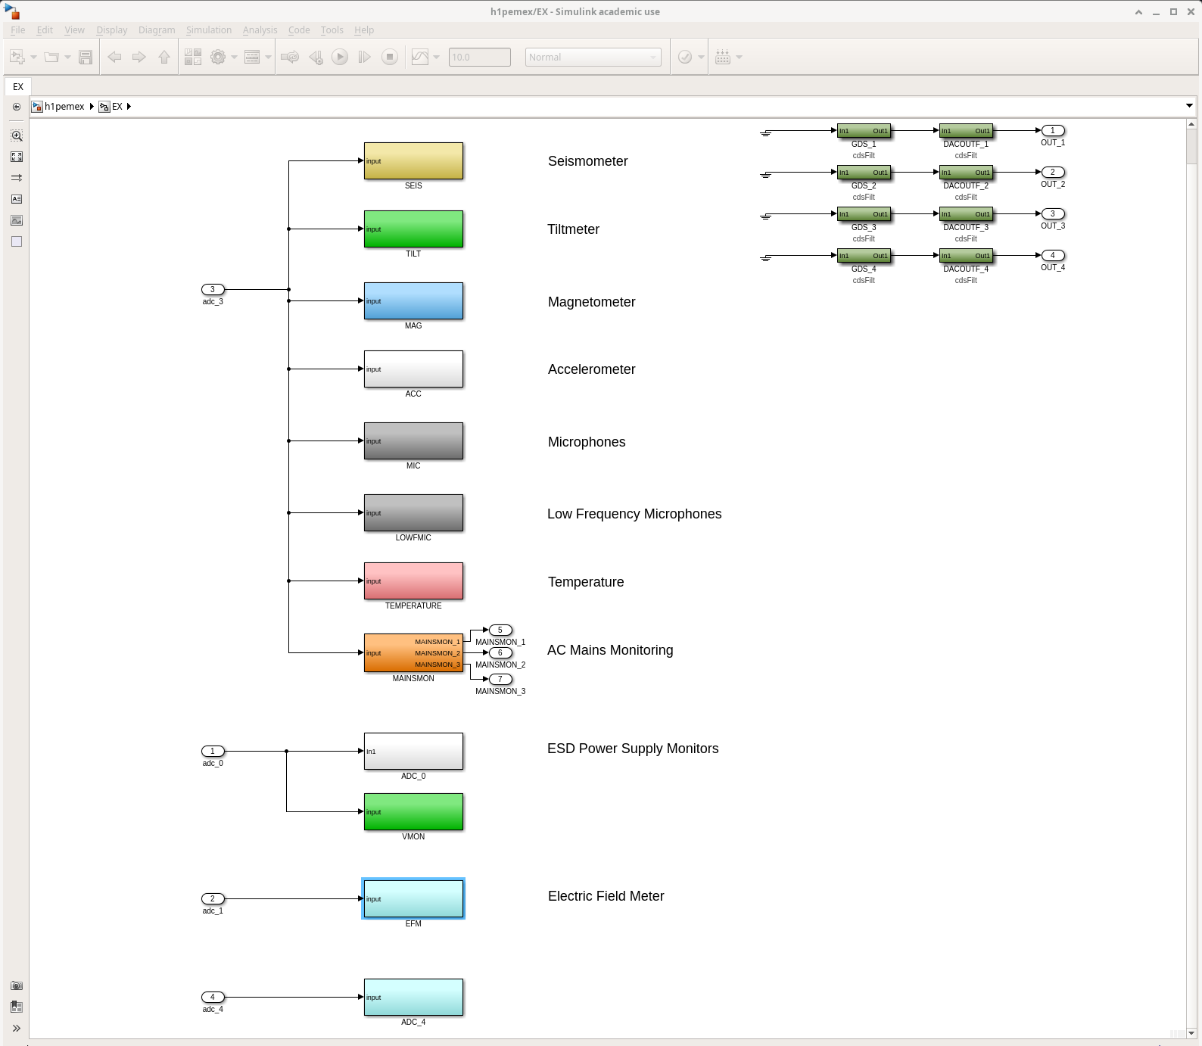The height and width of the screenshot is (1046, 1202).
Task: Toggle the Hide/Show Explorer Bar button
Action: [x=17, y=107]
